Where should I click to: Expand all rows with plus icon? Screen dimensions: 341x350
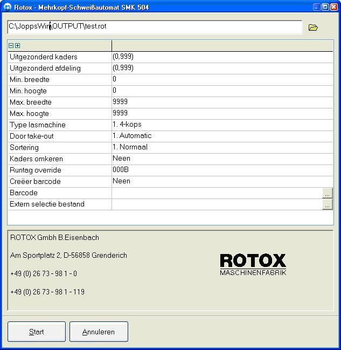(x=17, y=45)
